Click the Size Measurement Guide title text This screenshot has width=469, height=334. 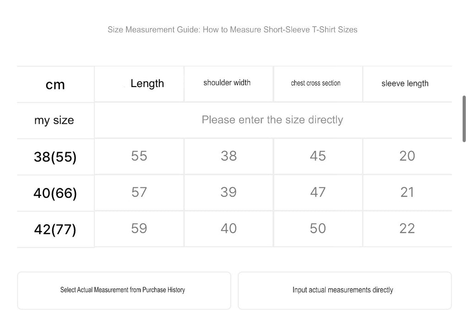(232, 30)
